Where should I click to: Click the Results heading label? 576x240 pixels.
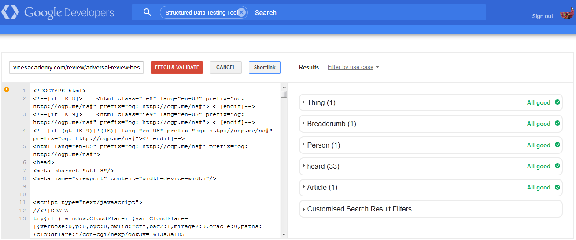pyautogui.click(x=309, y=67)
